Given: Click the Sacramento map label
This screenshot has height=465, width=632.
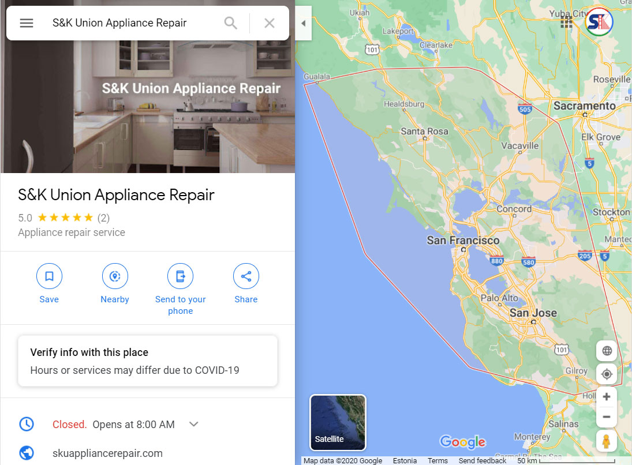Looking at the screenshot, I should (585, 106).
